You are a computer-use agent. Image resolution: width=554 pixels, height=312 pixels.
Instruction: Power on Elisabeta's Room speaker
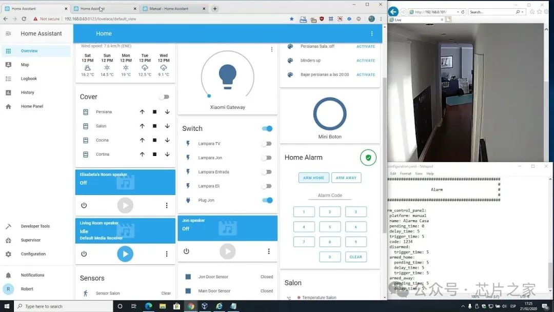[84, 205]
